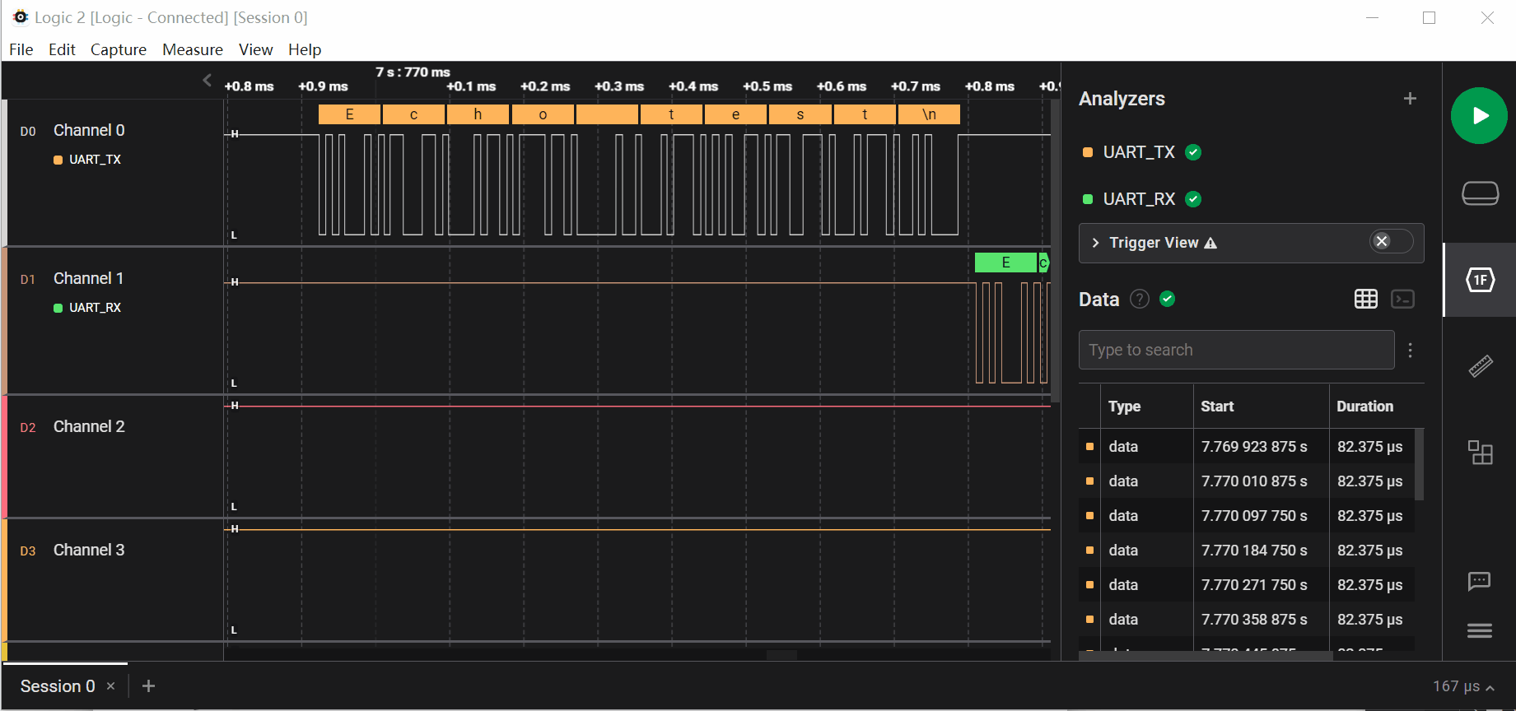The height and width of the screenshot is (711, 1516).
Task: Click decoded 'o' bubble on Channel 0
Action: pos(543,114)
